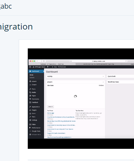Click the Top Searches label

pyautogui.click(x=79, y=111)
